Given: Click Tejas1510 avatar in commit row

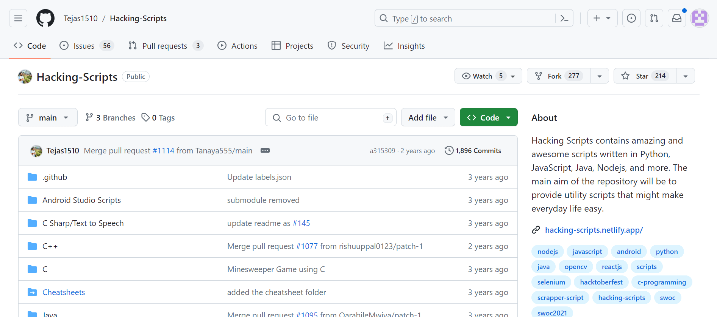Looking at the screenshot, I should 36,151.
